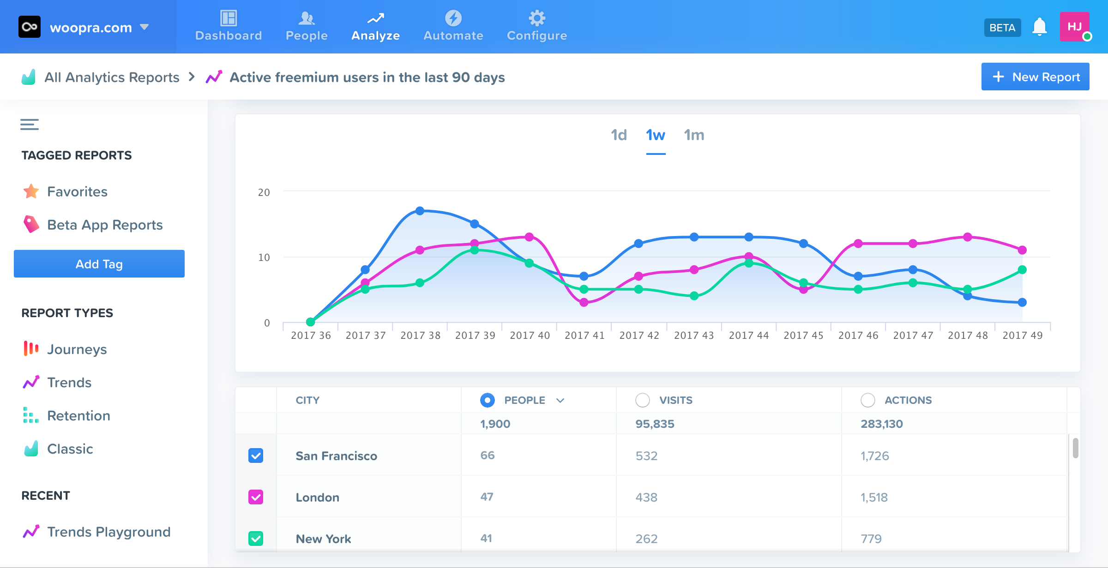
Task: Open the HJ user avatar
Action: click(1075, 27)
